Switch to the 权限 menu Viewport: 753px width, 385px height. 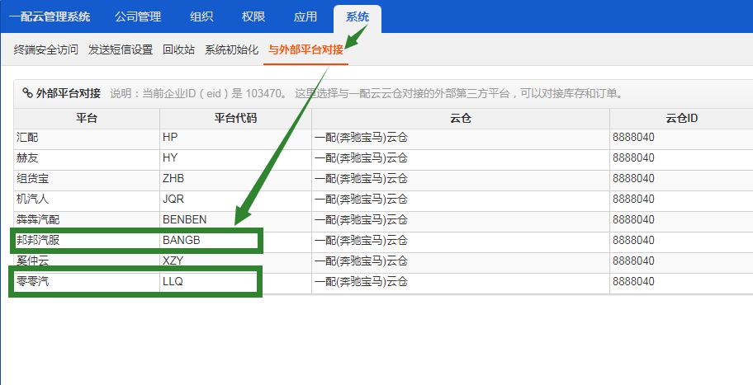252,16
